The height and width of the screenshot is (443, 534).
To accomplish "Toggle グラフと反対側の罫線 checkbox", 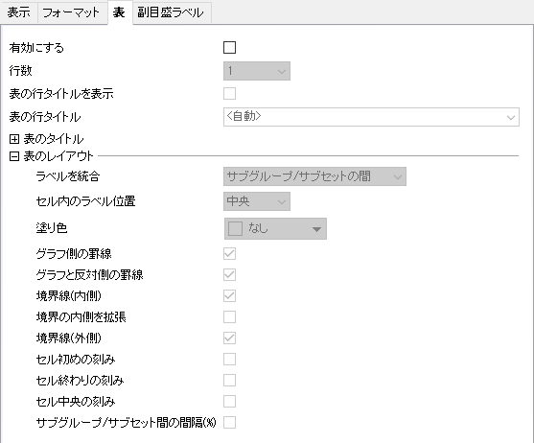I will tap(229, 275).
